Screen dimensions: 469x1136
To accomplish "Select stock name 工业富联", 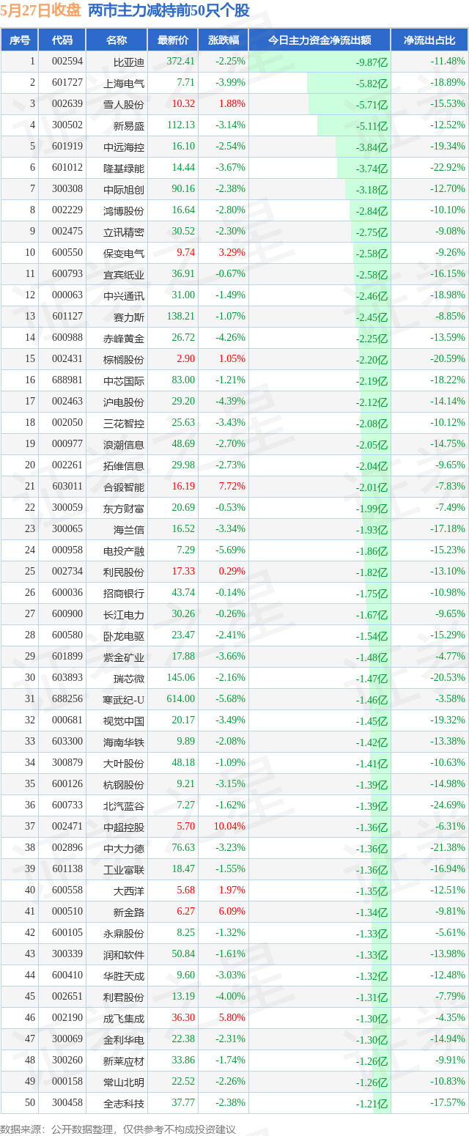I will point(124,869).
